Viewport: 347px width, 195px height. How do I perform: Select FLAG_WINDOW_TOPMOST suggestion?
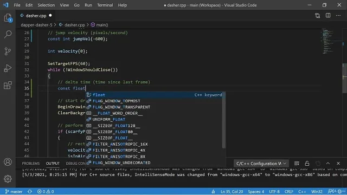(154, 101)
